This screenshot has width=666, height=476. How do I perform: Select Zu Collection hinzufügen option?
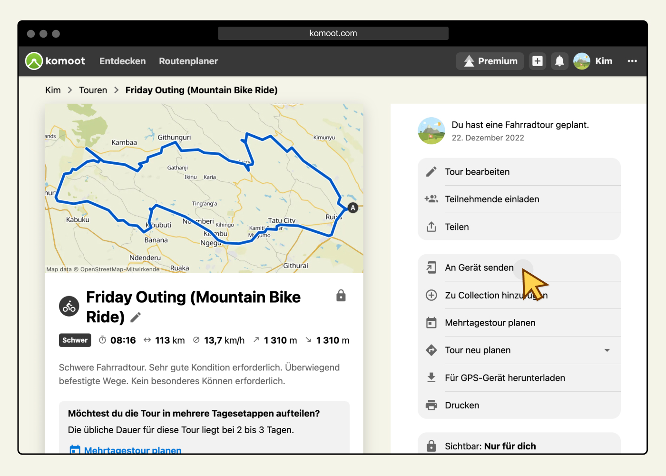click(519, 295)
